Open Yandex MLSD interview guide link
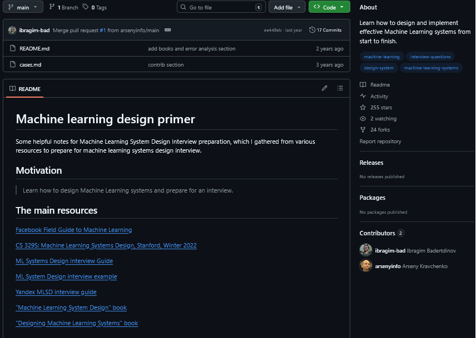The width and height of the screenshot is (476, 338). click(x=56, y=292)
